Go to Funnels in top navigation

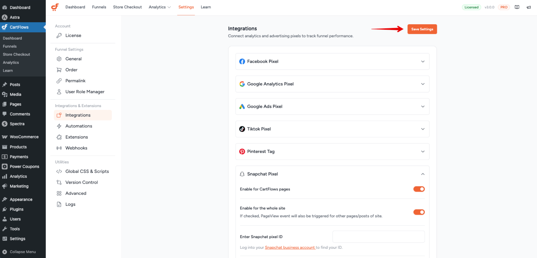(99, 7)
